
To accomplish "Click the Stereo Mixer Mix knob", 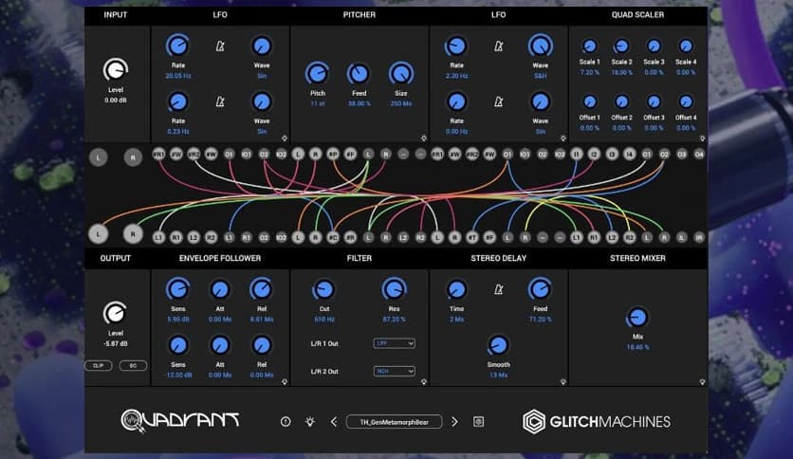I will (637, 318).
